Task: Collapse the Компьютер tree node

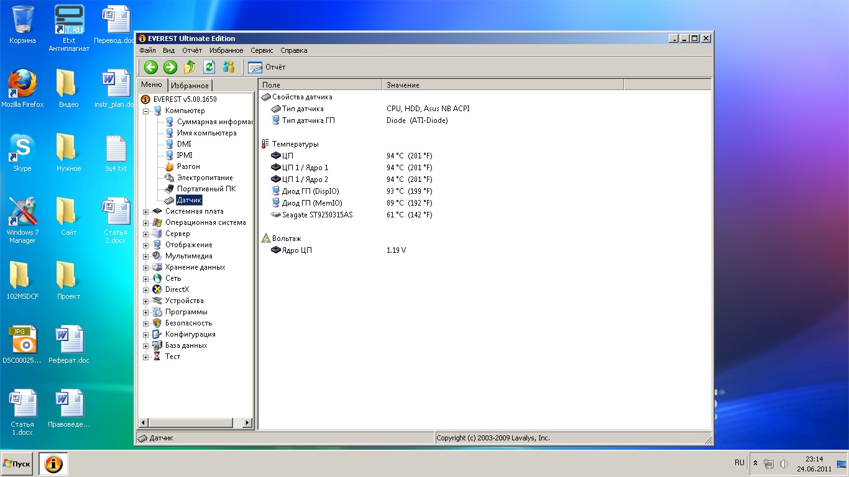Action: coord(146,111)
